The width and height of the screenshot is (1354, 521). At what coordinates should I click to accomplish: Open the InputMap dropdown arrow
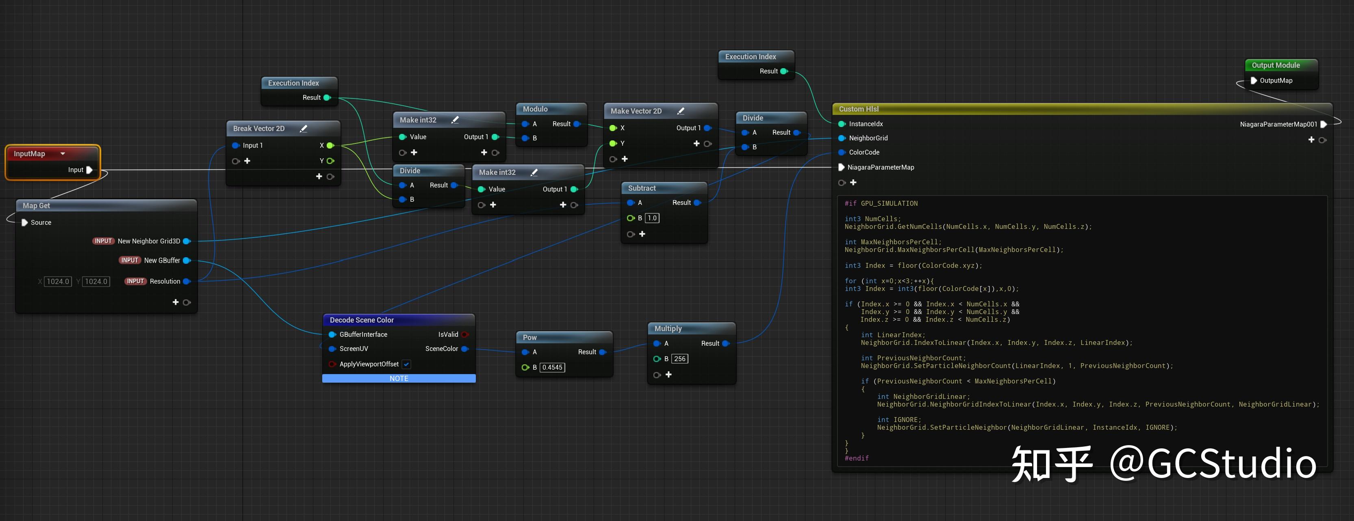tap(63, 154)
